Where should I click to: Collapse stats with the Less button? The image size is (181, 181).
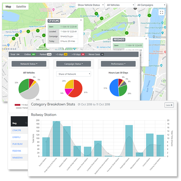[x=169, y=105]
